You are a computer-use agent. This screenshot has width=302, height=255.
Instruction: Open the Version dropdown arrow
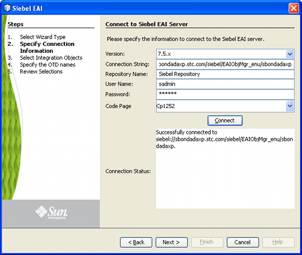pyautogui.click(x=290, y=54)
